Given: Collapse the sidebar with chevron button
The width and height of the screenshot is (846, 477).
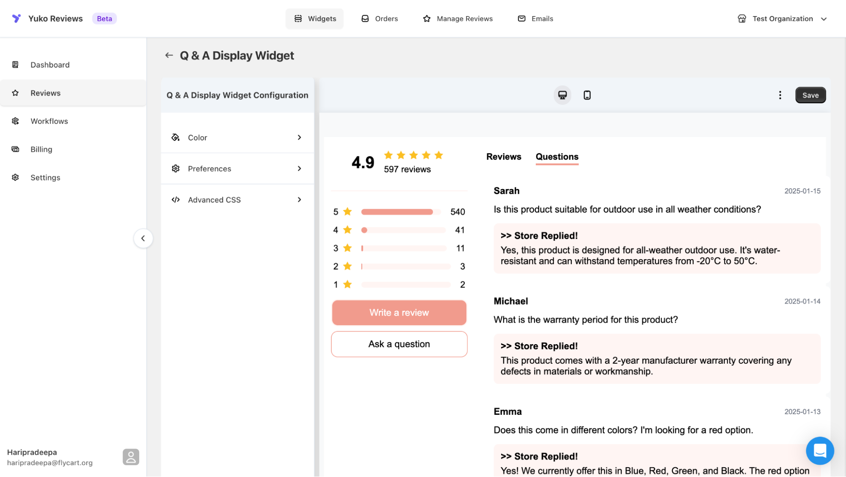Looking at the screenshot, I should click(x=143, y=238).
